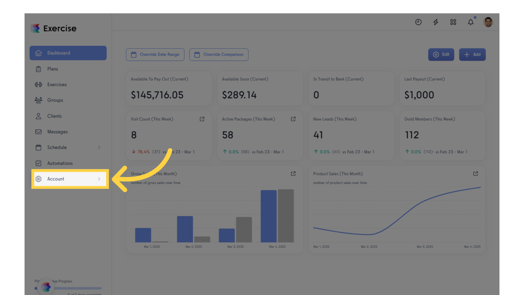This screenshot has width=524, height=295.
Task: Click the "0.0%" change in Gold Members
Action: tap(416, 152)
